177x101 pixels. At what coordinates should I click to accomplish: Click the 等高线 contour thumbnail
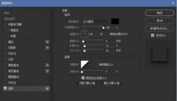point(85,65)
